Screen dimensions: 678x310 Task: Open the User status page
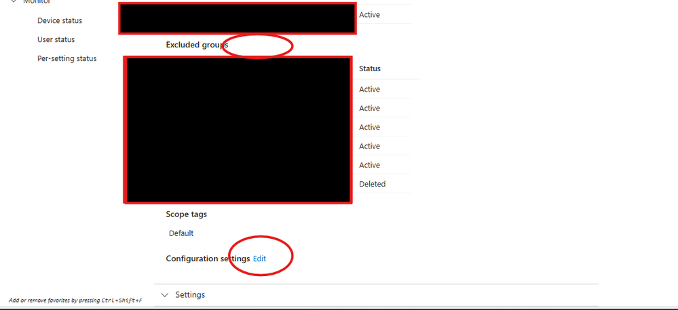[x=56, y=39]
